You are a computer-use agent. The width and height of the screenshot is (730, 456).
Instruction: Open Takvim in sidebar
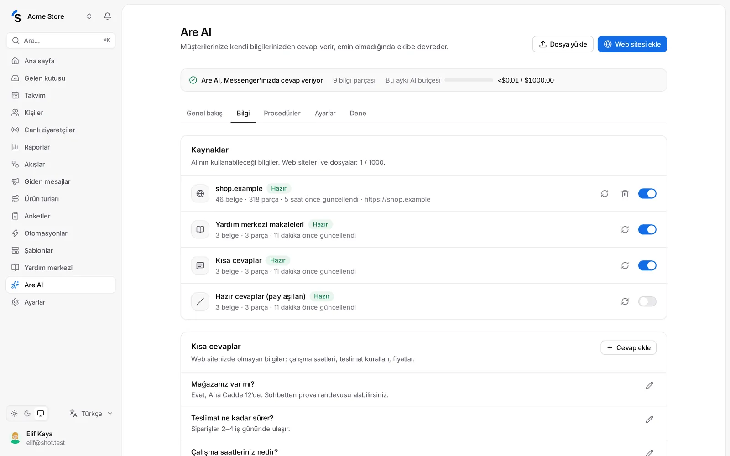[61, 95]
